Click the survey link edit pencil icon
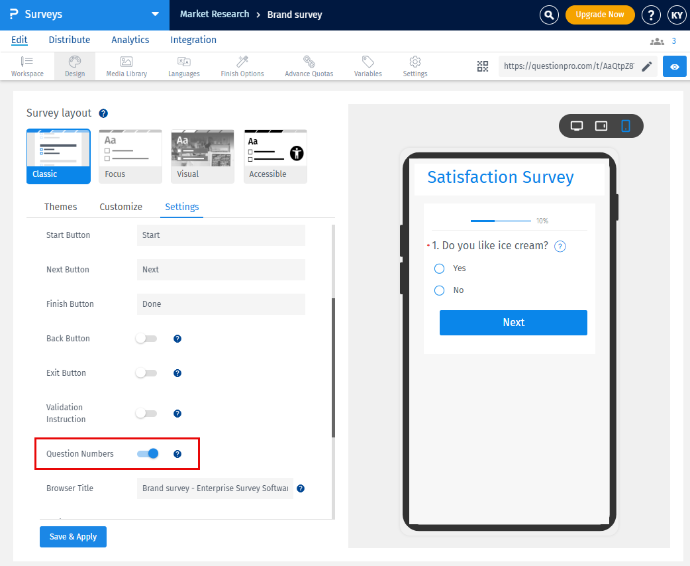This screenshot has height=566, width=690. point(647,66)
